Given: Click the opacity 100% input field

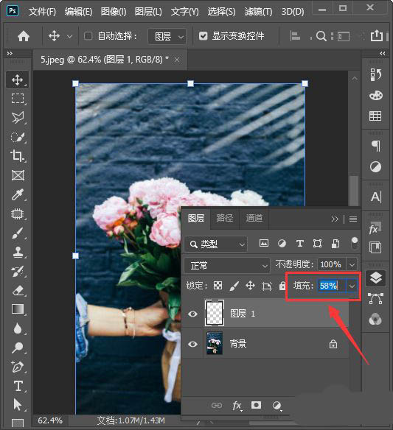Looking at the screenshot, I should pos(332,265).
